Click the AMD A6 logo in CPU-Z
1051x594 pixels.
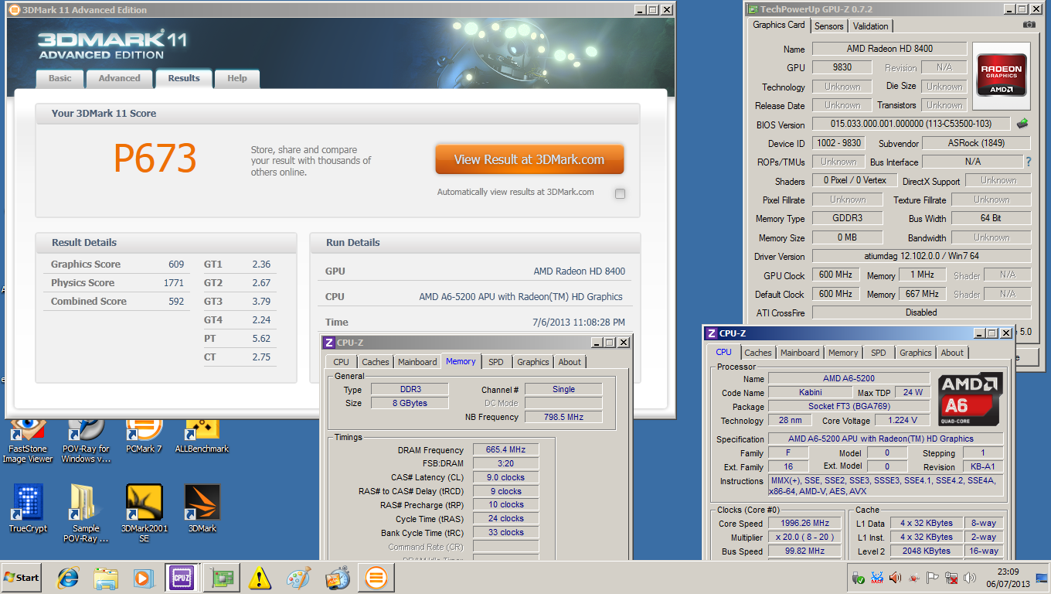pos(971,398)
